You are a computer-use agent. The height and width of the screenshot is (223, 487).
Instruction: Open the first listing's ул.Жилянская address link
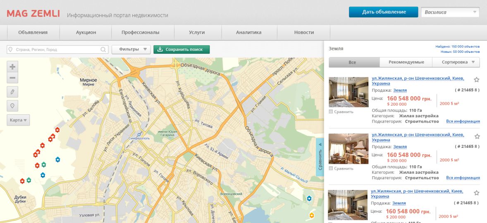click(x=418, y=81)
